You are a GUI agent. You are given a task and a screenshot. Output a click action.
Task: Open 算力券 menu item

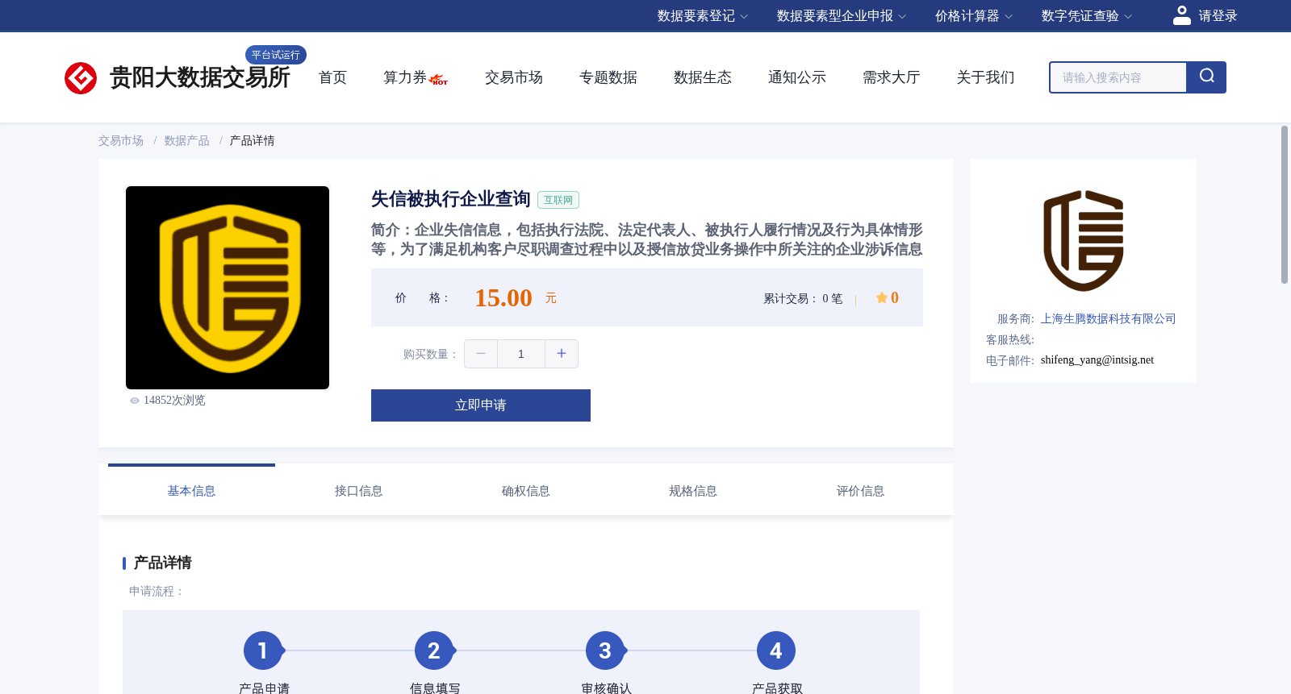point(404,77)
